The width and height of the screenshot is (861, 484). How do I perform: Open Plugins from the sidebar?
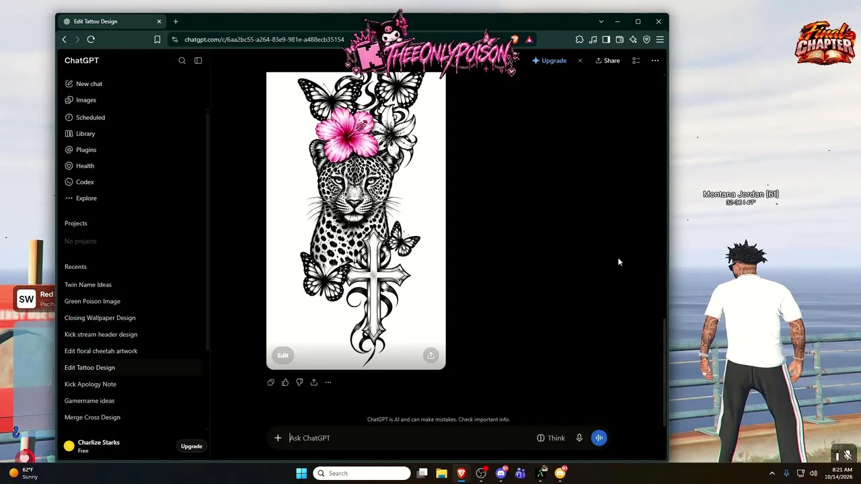81,150
